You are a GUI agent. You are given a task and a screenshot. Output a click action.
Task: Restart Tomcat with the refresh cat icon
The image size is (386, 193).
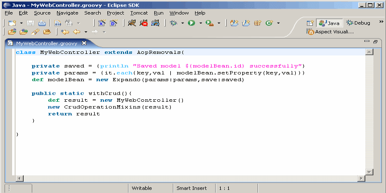(x=155, y=23)
